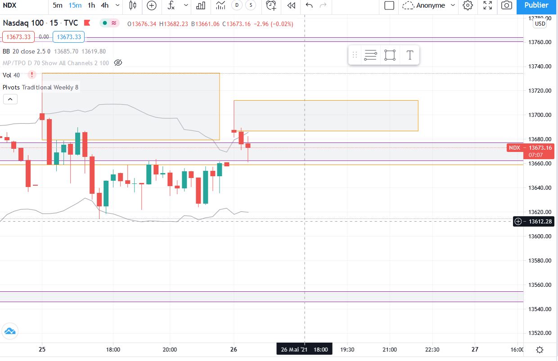Open chart settings gear icon
558x361 pixels.
pyautogui.click(x=468, y=5)
